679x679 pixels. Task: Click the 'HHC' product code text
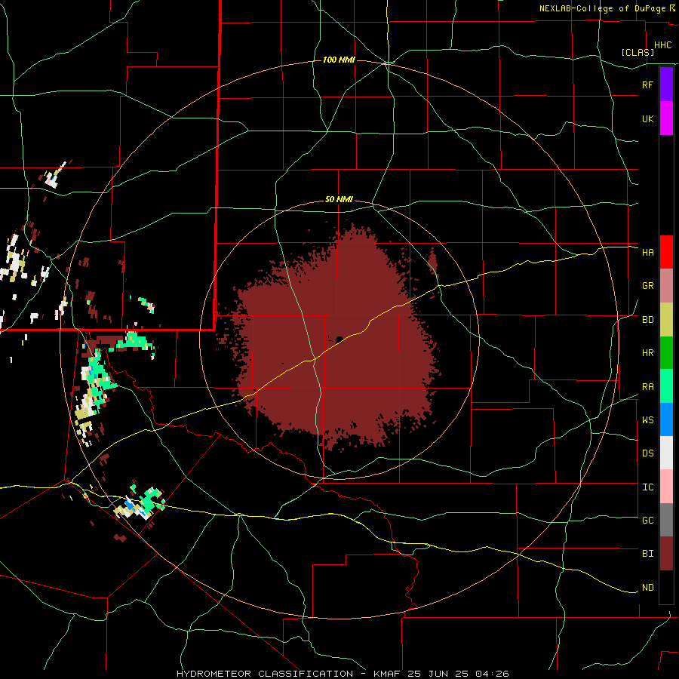[662, 45]
